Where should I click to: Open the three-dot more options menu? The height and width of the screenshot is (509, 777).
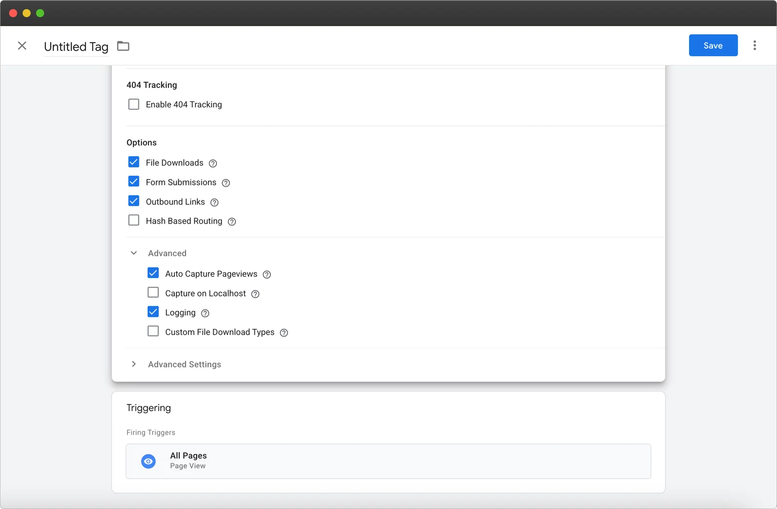[x=754, y=45]
